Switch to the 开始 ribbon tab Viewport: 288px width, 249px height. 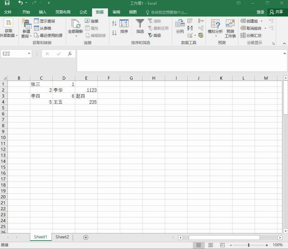click(x=26, y=12)
